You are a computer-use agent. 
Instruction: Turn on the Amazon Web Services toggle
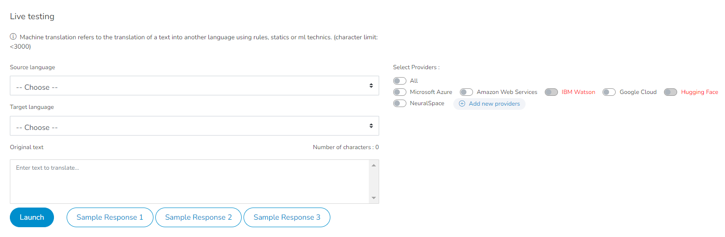point(466,92)
